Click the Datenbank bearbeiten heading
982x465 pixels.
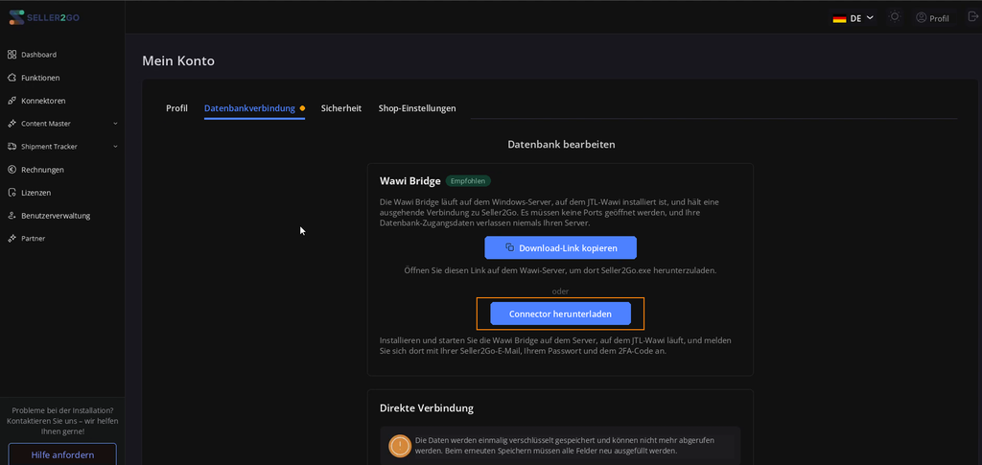pyautogui.click(x=561, y=145)
